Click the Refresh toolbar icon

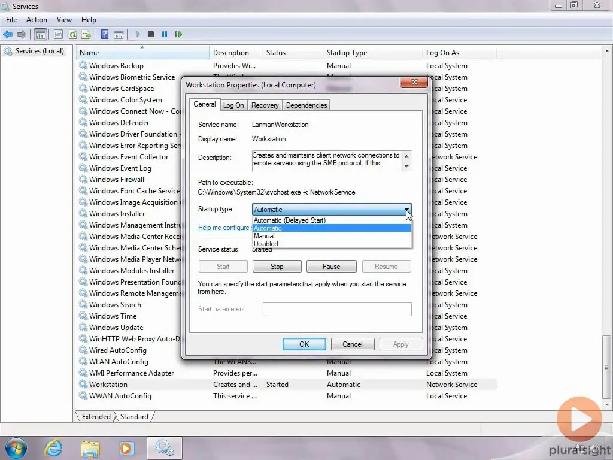click(x=72, y=34)
